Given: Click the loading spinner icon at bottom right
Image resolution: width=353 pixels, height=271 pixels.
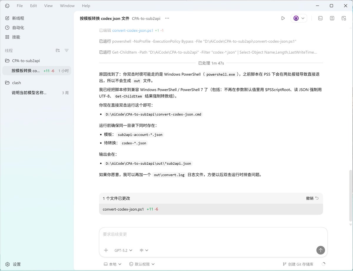Looking at the screenshot, I should (x=324, y=264).
